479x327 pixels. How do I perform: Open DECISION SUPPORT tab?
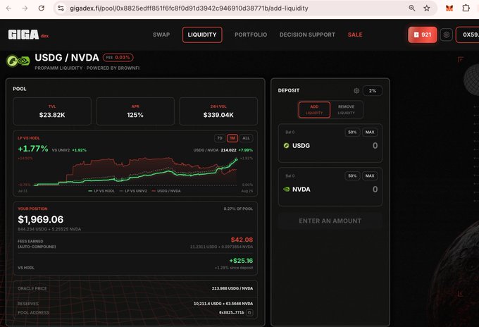307,35
